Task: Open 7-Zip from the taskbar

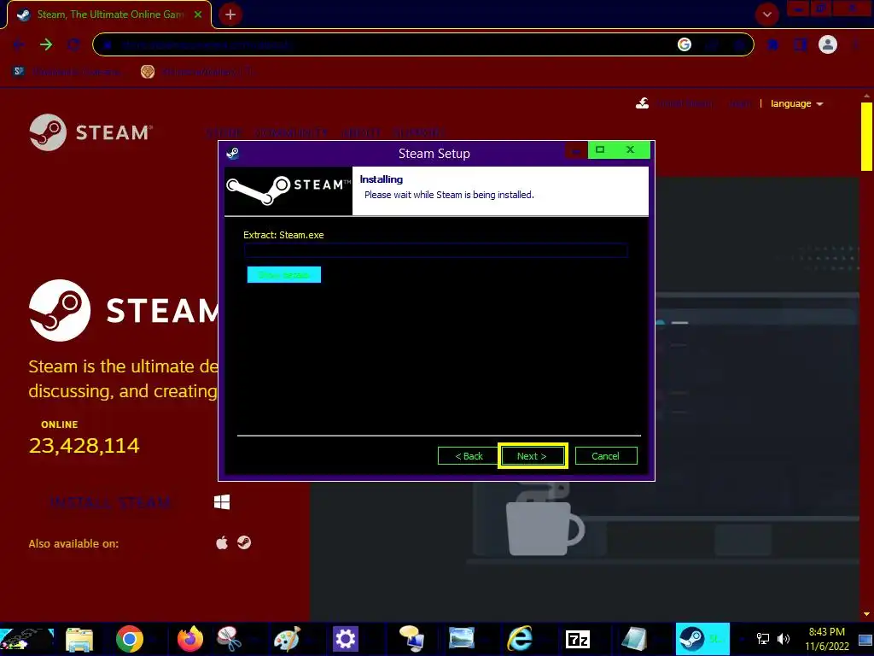Action: 578,639
